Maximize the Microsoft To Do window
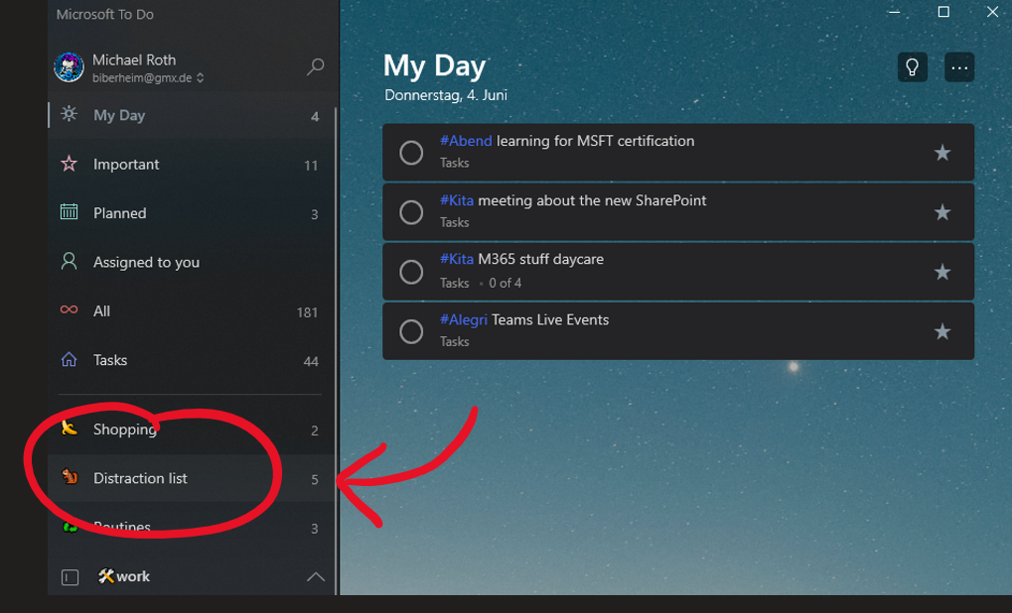 pyautogui.click(x=942, y=12)
